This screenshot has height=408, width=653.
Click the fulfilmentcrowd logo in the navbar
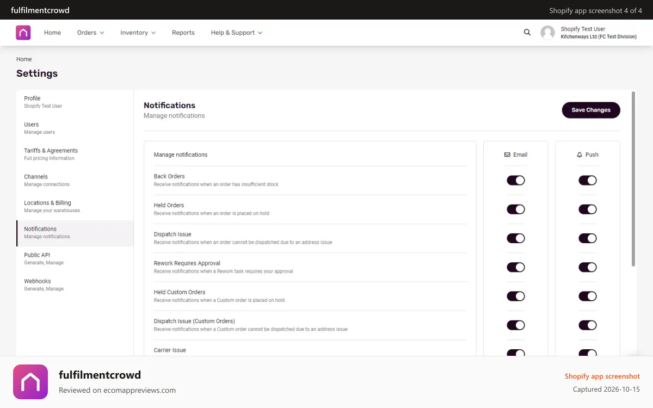pyautogui.click(x=23, y=33)
